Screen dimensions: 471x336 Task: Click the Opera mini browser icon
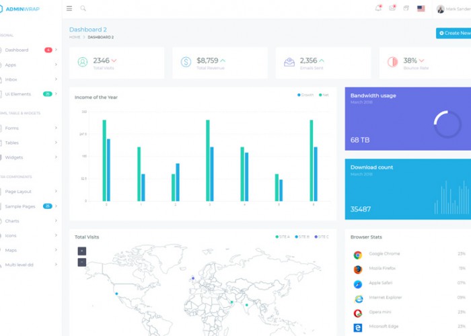point(357,314)
